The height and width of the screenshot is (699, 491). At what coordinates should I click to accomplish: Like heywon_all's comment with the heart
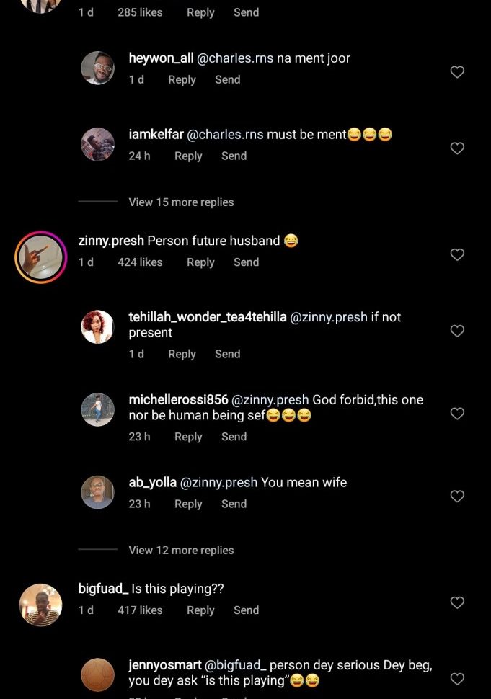pos(456,72)
